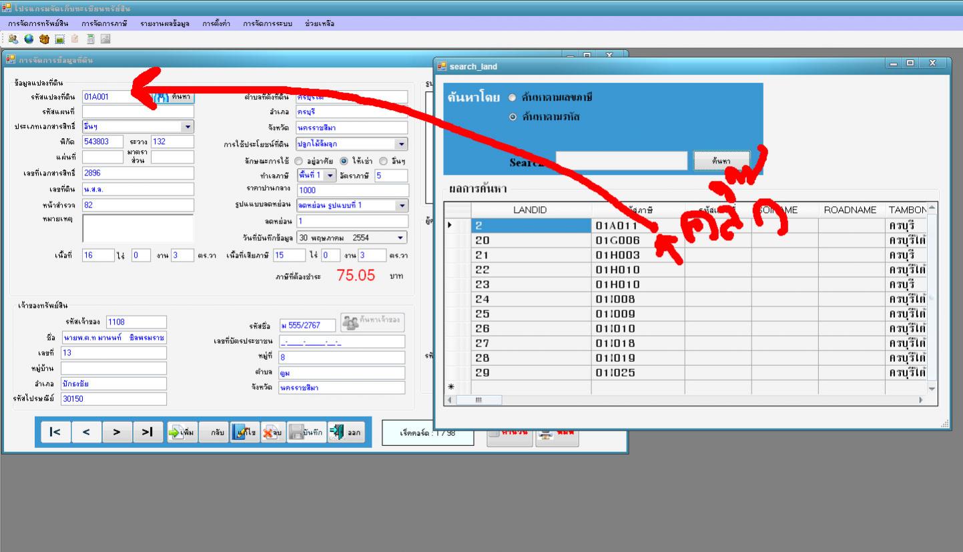Open ประเภทเอกสารสิทธิ์ dropdown
This screenshot has width=963, height=552.
pos(188,126)
